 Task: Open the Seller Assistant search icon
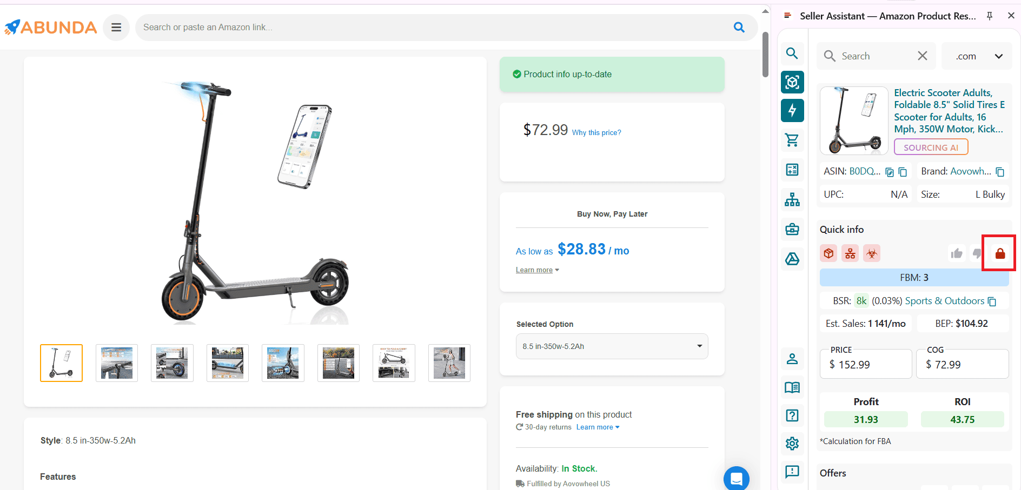click(x=792, y=53)
